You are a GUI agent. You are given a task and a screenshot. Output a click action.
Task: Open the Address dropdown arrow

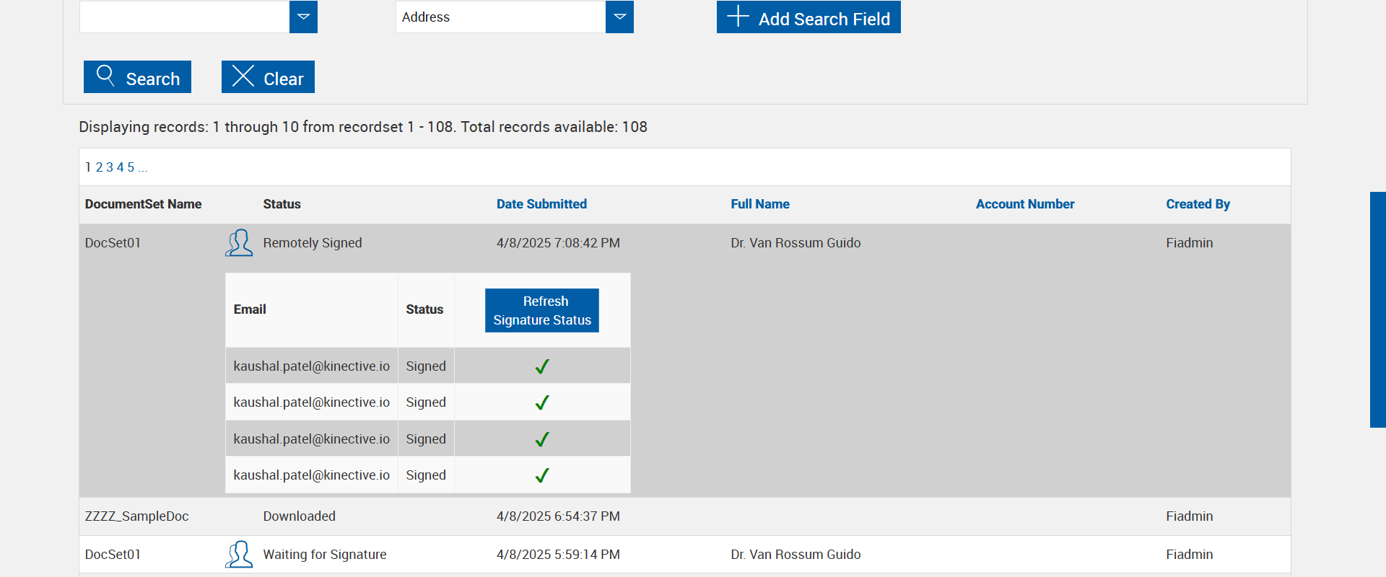click(619, 17)
